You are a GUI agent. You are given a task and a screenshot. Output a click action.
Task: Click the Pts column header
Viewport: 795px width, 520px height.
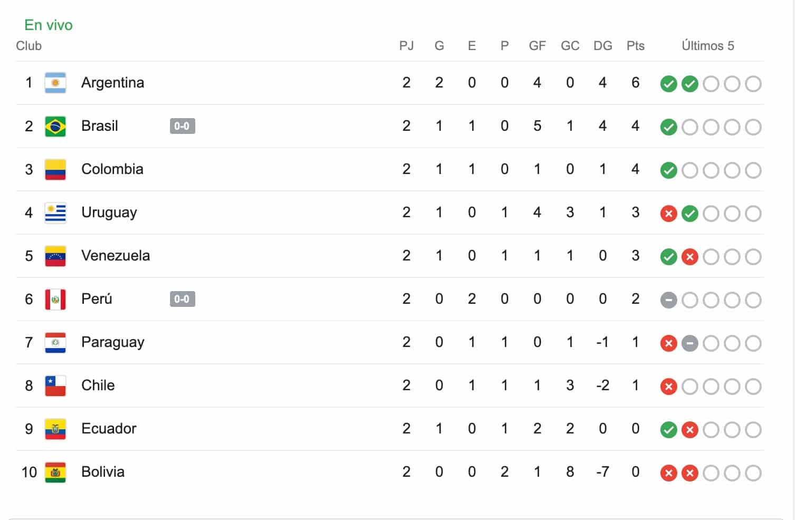pyautogui.click(x=636, y=46)
